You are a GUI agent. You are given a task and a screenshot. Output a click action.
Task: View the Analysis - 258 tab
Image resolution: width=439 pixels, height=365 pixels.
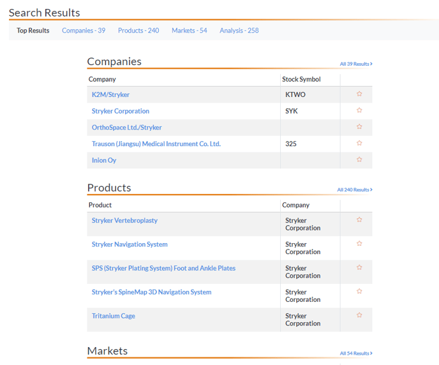coord(239,31)
